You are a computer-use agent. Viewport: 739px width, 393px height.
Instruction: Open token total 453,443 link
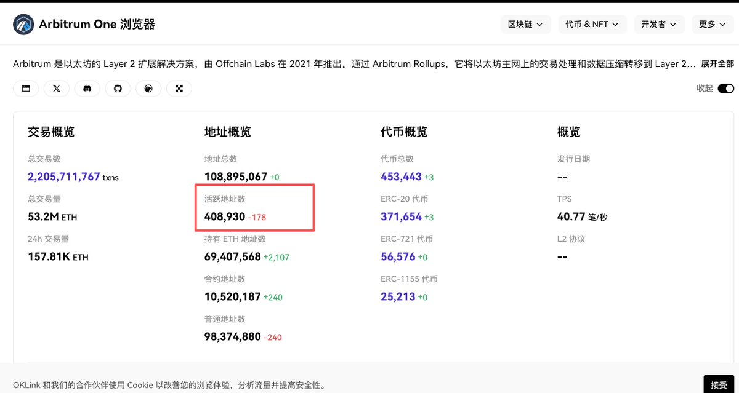pyautogui.click(x=402, y=177)
